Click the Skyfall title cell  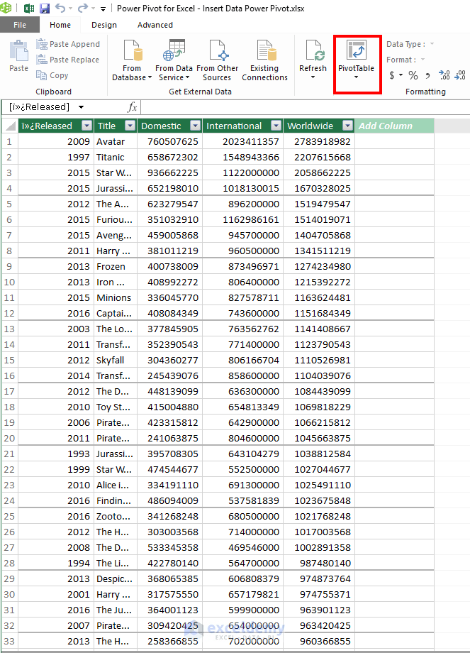116,361
